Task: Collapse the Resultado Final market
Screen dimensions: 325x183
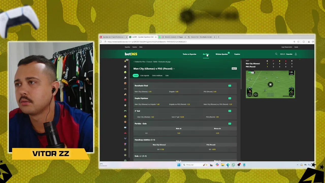Action: click(x=185, y=86)
